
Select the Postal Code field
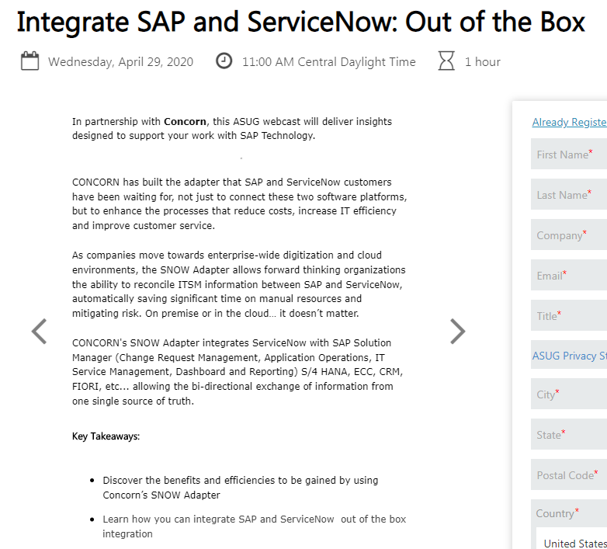(569, 474)
